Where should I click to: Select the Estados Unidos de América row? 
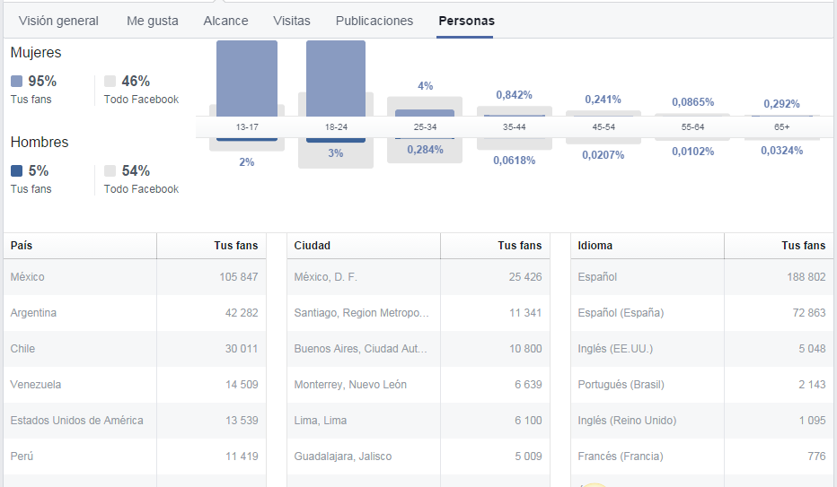(x=135, y=421)
